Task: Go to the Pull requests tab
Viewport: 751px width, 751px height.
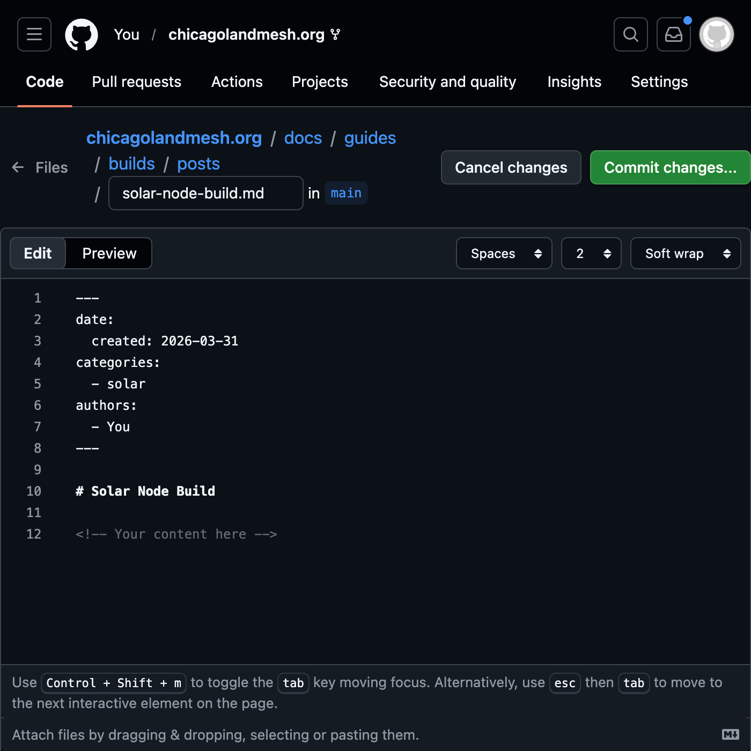Action: tap(136, 82)
